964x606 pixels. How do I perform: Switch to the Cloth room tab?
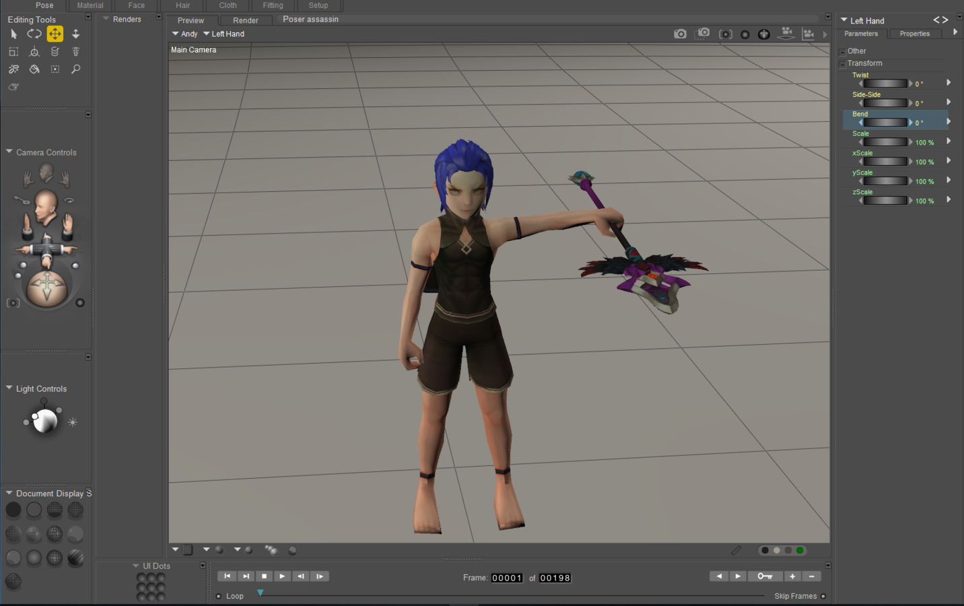(228, 5)
